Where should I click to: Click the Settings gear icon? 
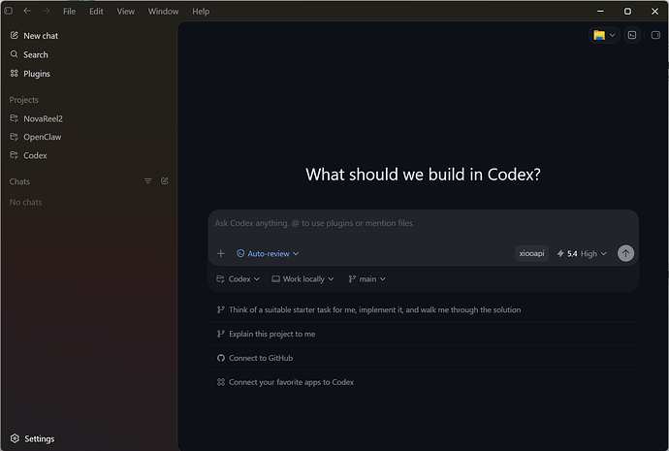15,438
